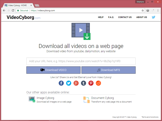Click the Copyright 2017 Video Cyborg text

[124, 117]
